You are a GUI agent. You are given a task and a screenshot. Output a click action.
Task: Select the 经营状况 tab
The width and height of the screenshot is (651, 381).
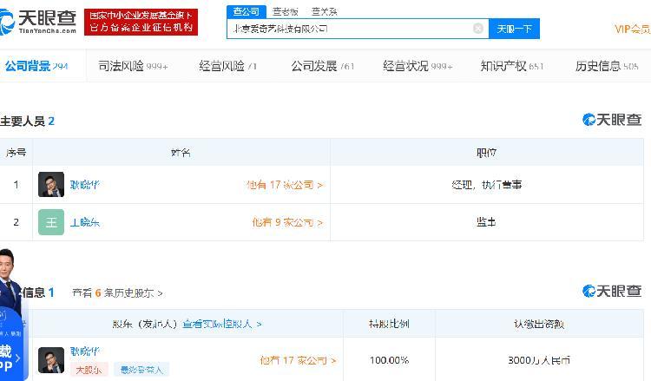click(x=418, y=66)
